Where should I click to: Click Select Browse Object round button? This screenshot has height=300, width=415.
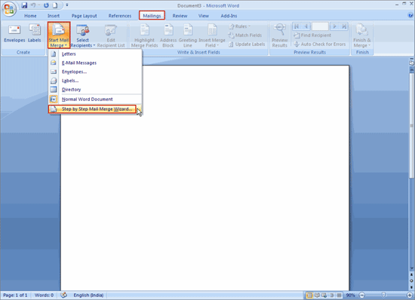pyautogui.click(x=411, y=280)
